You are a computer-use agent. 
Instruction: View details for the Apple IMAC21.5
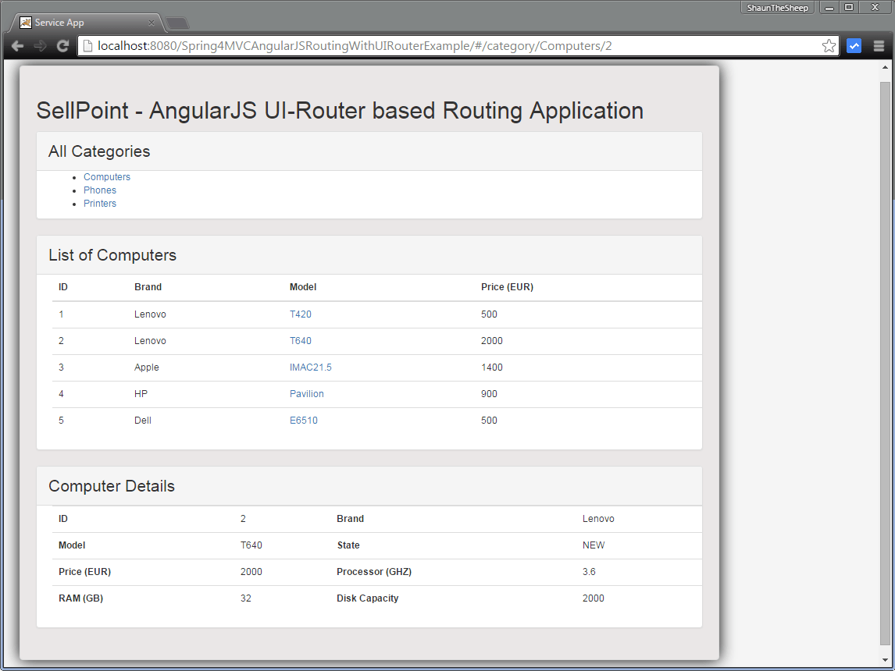[310, 367]
